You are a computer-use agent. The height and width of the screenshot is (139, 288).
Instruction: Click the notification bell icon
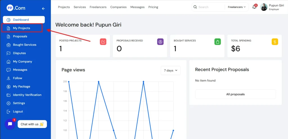[254, 7]
